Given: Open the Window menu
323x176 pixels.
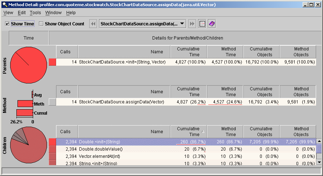Looking at the screenshot, I should [53, 12].
